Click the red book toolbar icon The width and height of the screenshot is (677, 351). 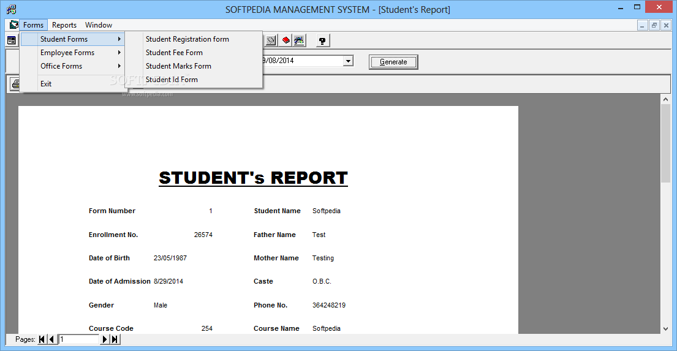pos(286,40)
